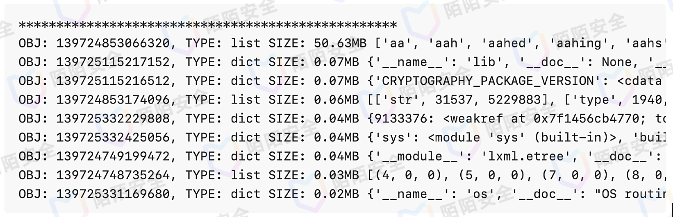This screenshot has width=673, height=217.
Task: Click object ID 139724853066320
Action: [x=113, y=43]
